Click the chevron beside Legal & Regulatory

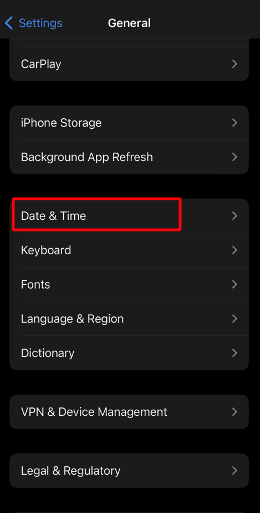[x=234, y=470]
